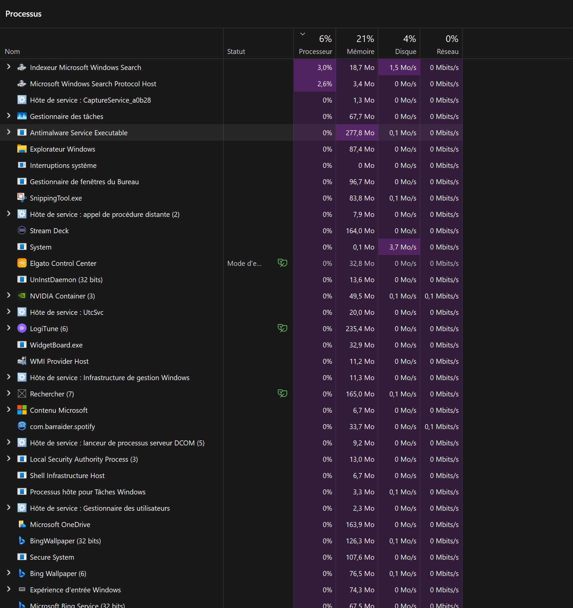Click the Gestionnaire des tâches icon
The height and width of the screenshot is (608, 573).
coord(22,116)
